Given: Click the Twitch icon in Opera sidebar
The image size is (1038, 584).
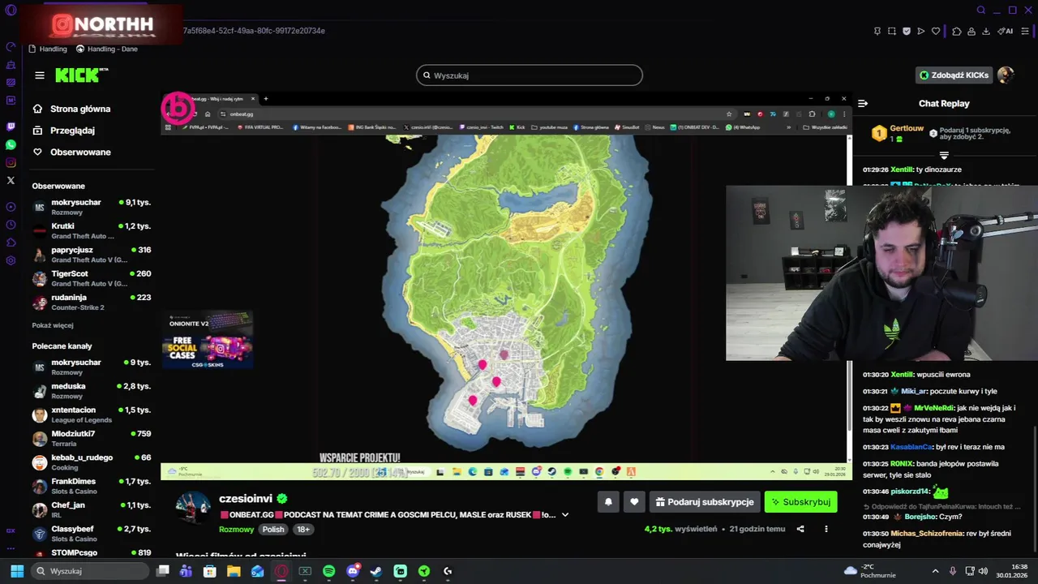Looking at the screenshot, I should click(11, 127).
